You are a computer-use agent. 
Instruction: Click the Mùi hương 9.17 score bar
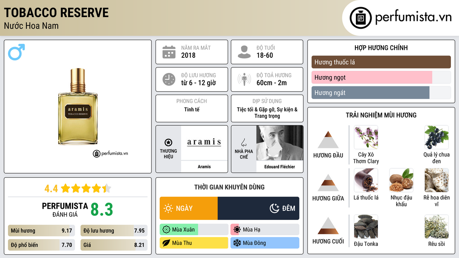pos(41,231)
